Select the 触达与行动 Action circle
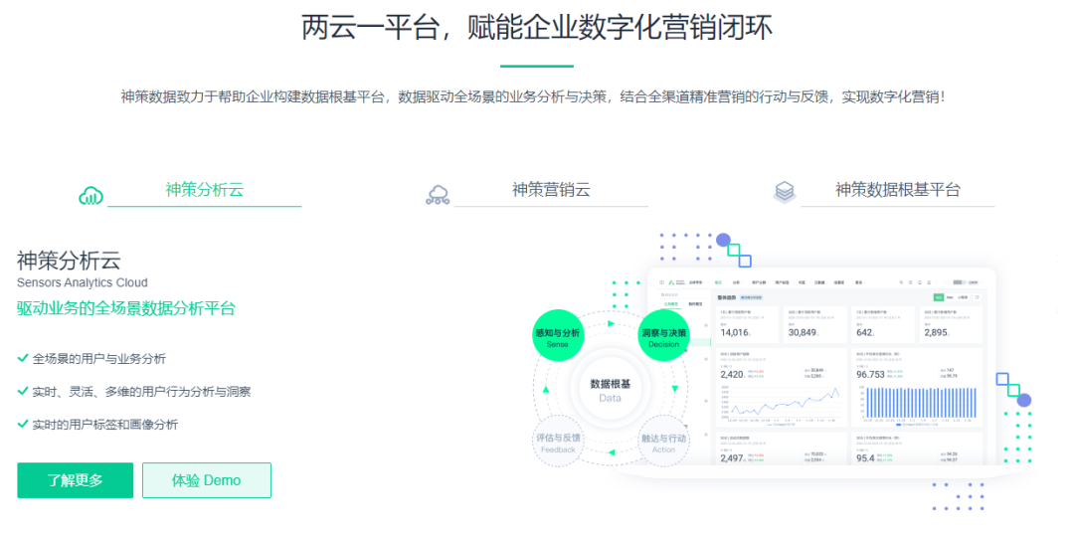Image resolution: width=1074 pixels, height=538 pixels. pos(663,443)
